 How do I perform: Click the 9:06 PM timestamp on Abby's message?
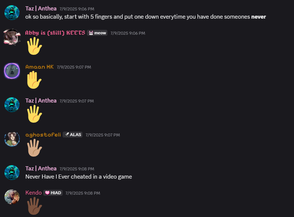coord(128,33)
